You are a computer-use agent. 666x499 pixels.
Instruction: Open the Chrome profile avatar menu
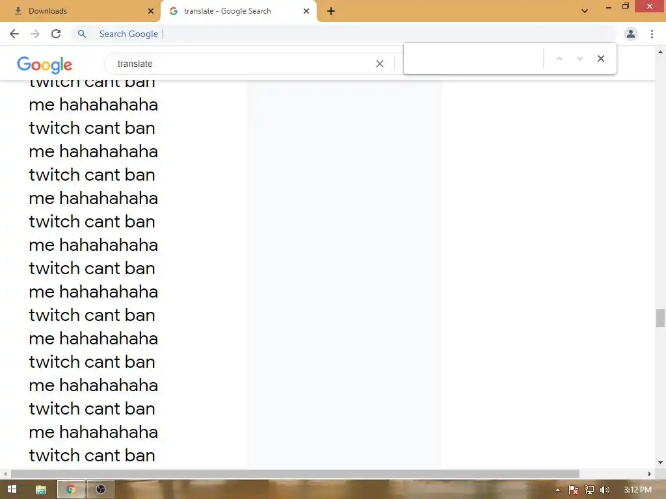point(631,34)
